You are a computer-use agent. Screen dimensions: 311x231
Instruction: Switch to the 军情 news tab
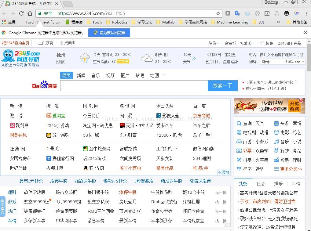[x=296, y=184]
